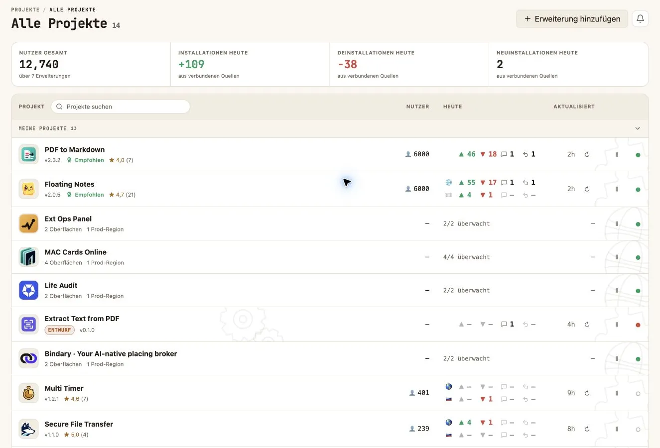Focus the Projekte suchen search field
Screen dimensions: 660x448
click(x=121, y=107)
